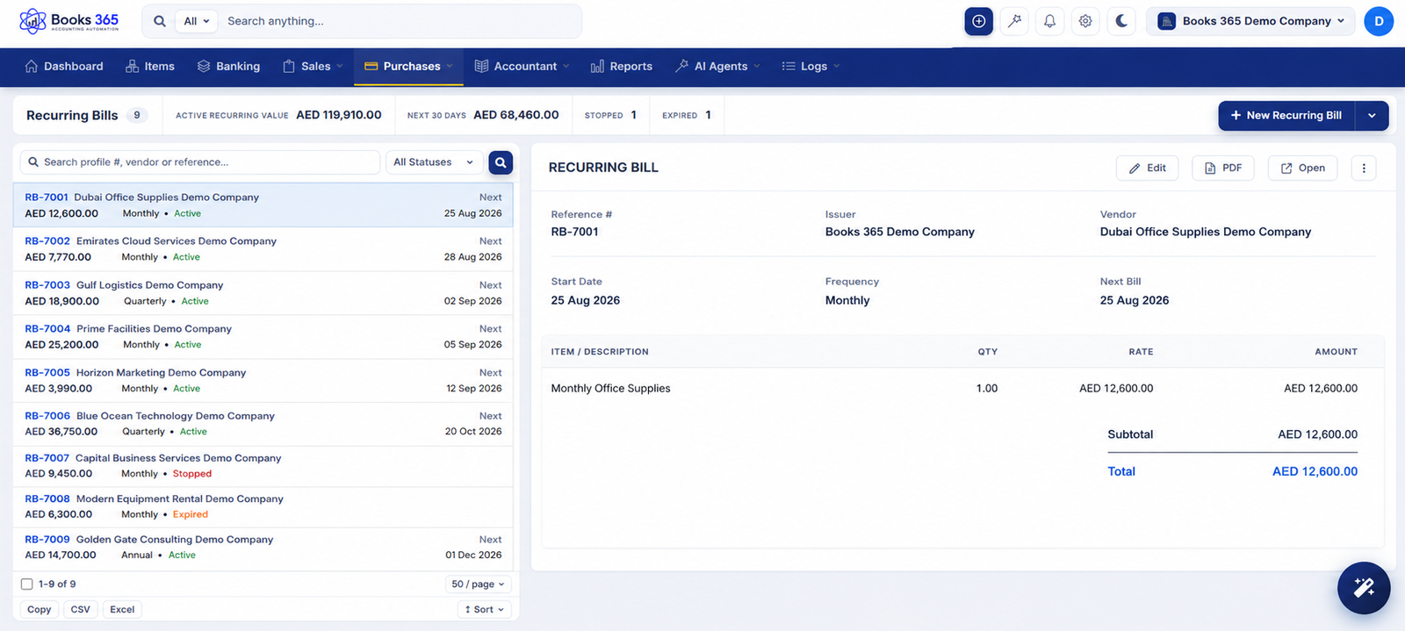This screenshot has width=1405, height=631.
Task: Change the 50 / page size dropdown
Action: [x=478, y=584]
